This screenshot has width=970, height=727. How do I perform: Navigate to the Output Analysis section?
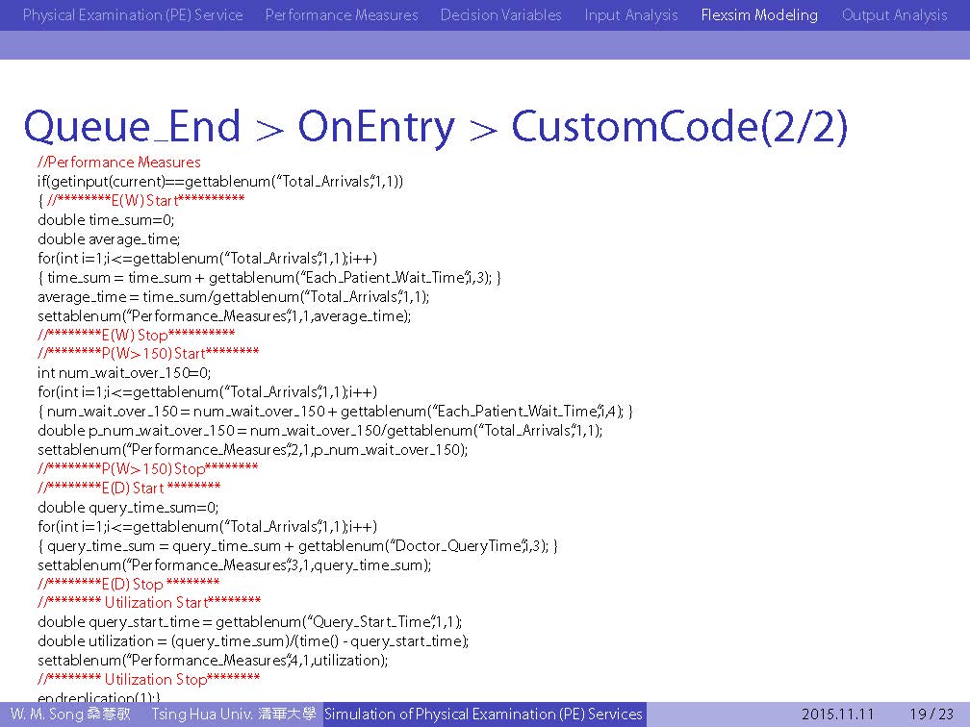tap(894, 15)
